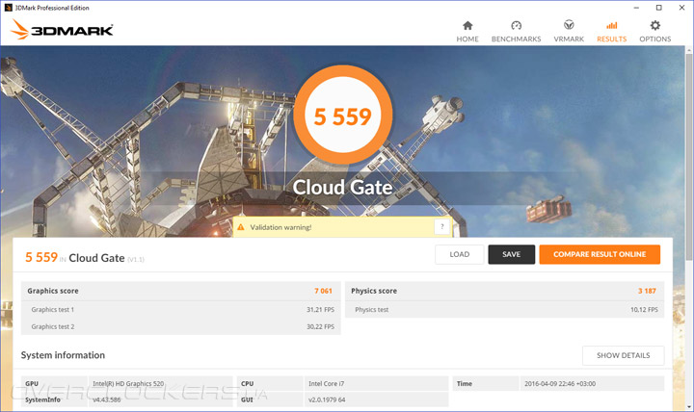
Task: Click the 30,22 FPS value
Action: 320,326
